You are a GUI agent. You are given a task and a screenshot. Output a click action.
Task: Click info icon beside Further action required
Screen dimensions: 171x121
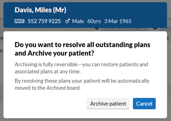pyautogui.click(x=97, y=29)
